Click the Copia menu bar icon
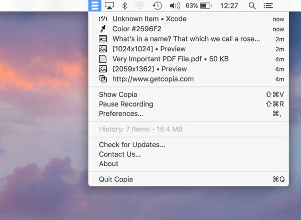The width and height of the screenshot is (301, 220). point(95,6)
